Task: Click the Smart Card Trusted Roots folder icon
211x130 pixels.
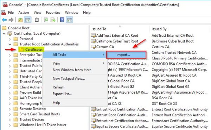Action: tap(15, 114)
